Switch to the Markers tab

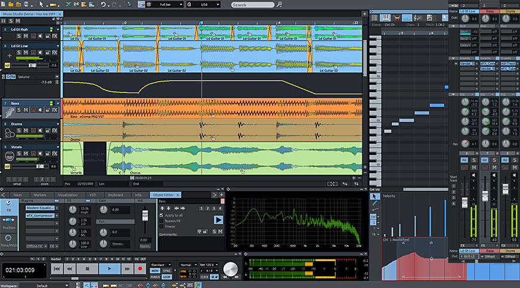coord(40,195)
